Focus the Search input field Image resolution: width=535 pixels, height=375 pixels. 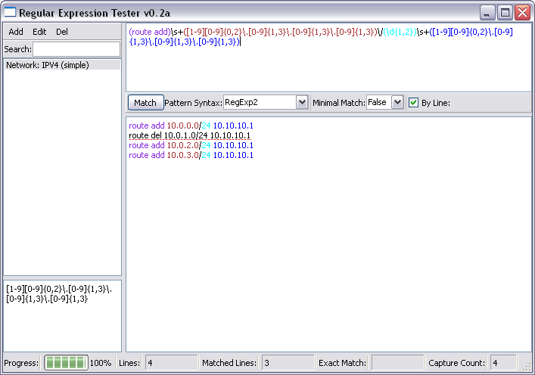coord(76,49)
